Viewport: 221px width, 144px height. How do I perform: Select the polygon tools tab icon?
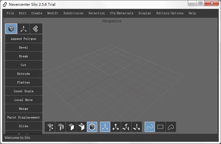[11, 29]
